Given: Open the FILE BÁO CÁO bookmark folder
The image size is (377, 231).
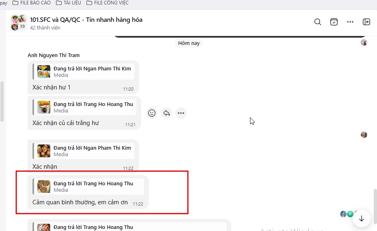Looking at the screenshot, I should point(32,3).
